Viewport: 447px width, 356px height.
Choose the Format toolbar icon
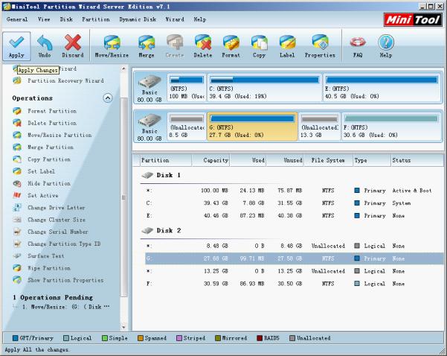click(x=231, y=46)
